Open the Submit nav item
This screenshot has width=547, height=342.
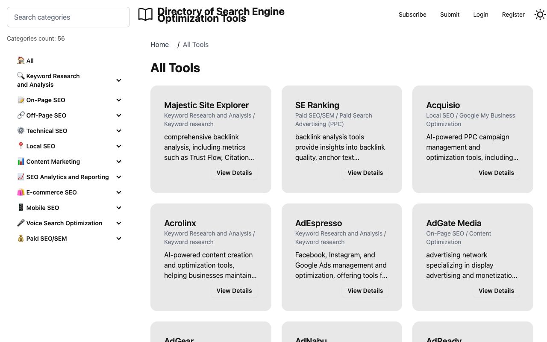click(450, 15)
